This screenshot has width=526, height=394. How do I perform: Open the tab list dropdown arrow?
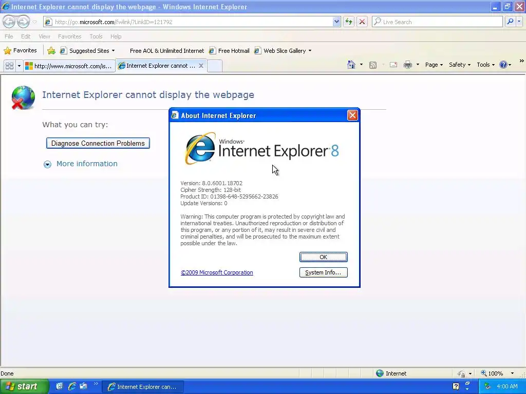tap(19, 66)
